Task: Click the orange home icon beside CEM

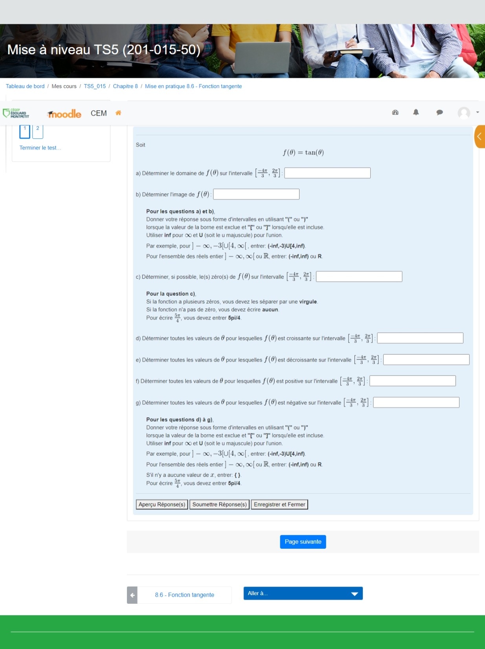Action: (x=118, y=113)
